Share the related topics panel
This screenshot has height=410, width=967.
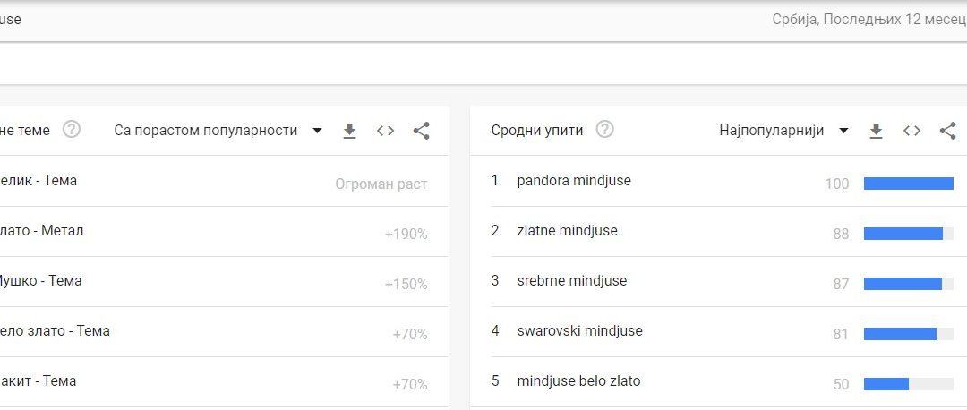click(421, 131)
